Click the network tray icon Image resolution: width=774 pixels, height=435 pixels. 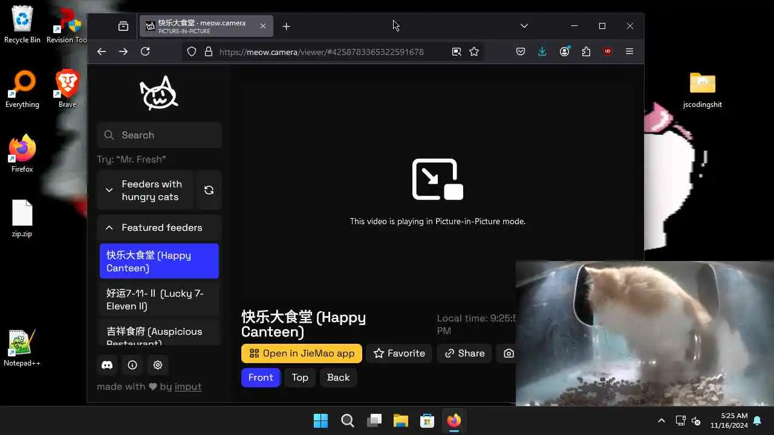pyautogui.click(x=680, y=421)
